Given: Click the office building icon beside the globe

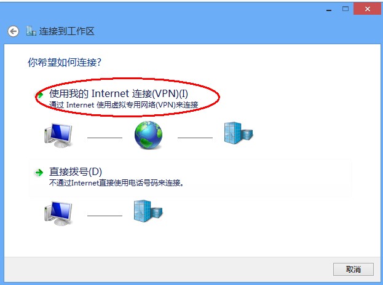Looking at the screenshot, I should click(239, 133).
